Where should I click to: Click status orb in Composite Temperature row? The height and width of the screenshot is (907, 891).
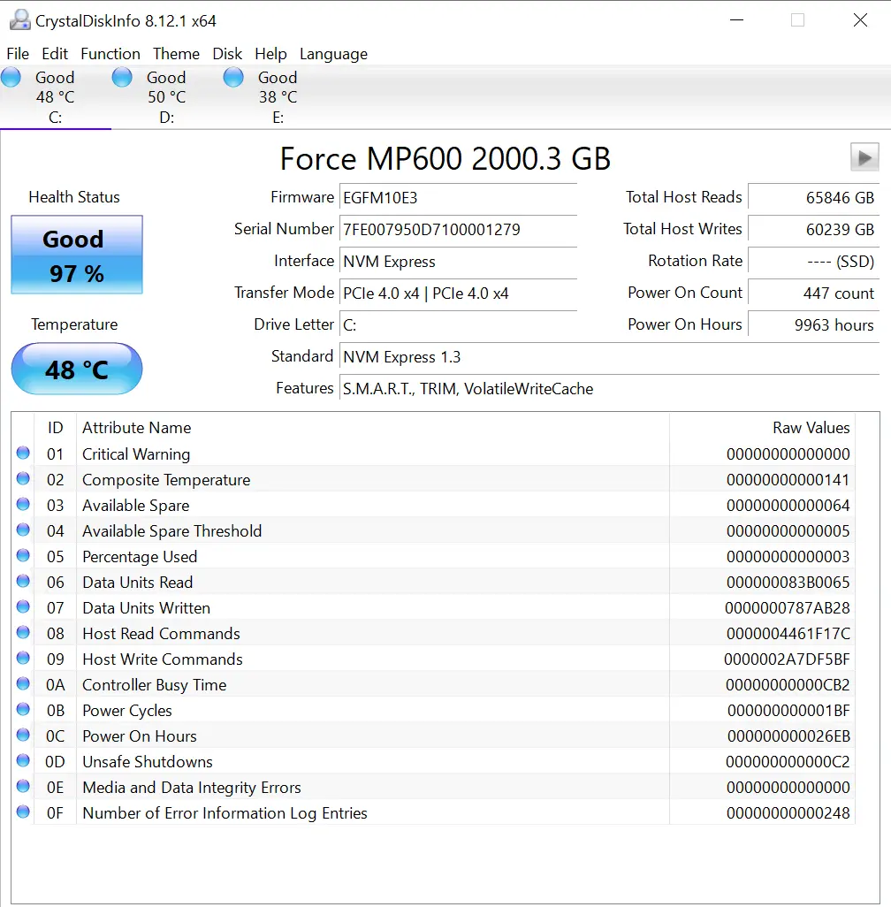[x=23, y=478]
